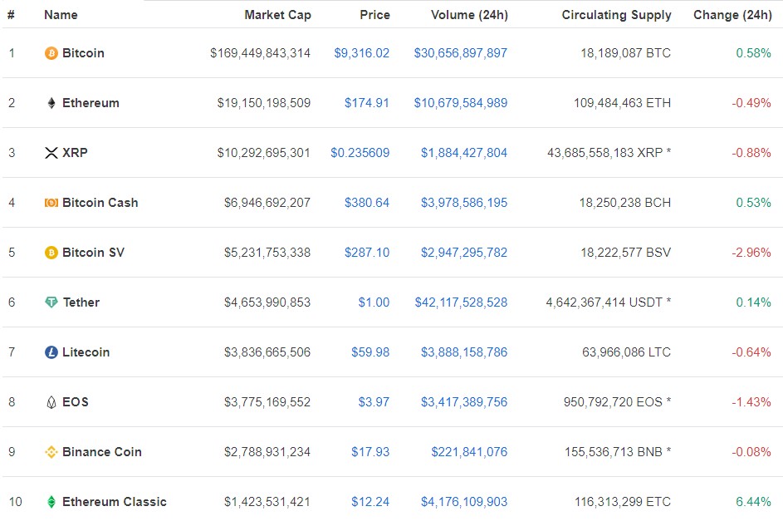The width and height of the screenshot is (783, 526).
Task: Open the XRP name link
Action: click(75, 153)
